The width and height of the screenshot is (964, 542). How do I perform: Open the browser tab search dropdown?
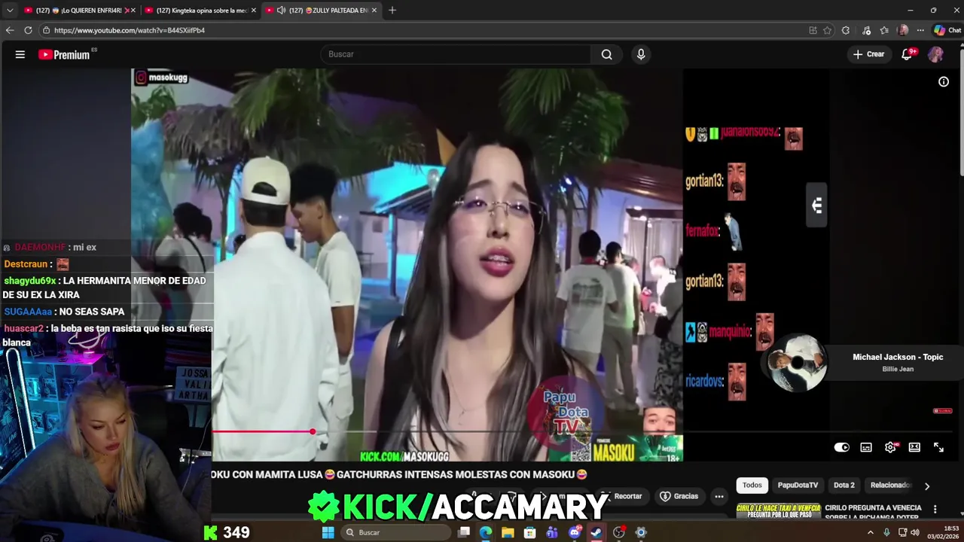10,11
